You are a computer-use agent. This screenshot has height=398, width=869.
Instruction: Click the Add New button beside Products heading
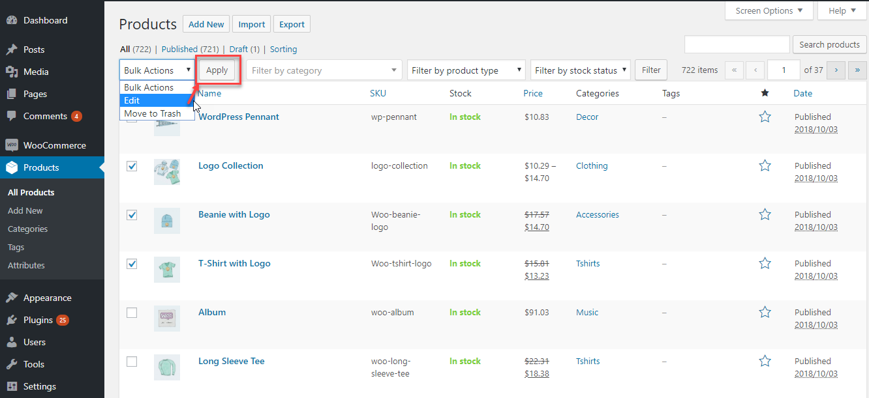click(206, 24)
